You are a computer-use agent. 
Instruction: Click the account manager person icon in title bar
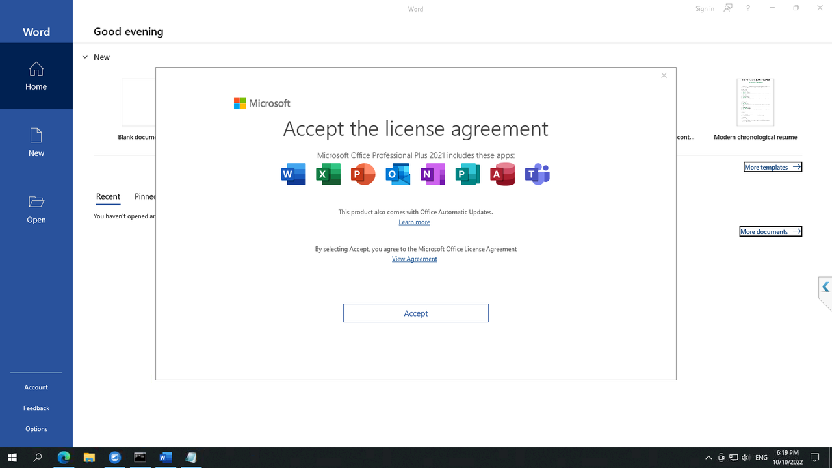click(728, 8)
